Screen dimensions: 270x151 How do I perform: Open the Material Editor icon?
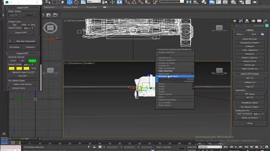click(x=233, y=2)
